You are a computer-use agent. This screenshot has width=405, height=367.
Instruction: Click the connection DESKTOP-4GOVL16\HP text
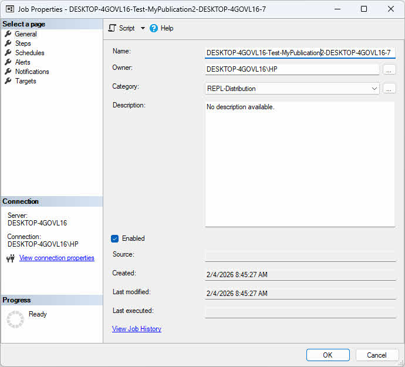click(43, 244)
